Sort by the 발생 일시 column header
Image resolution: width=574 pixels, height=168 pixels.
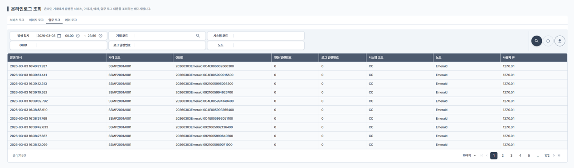coord(57,57)
